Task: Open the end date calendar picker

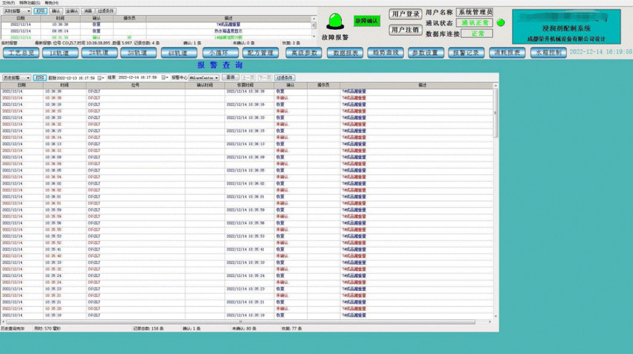Action: tap(165, 77)
